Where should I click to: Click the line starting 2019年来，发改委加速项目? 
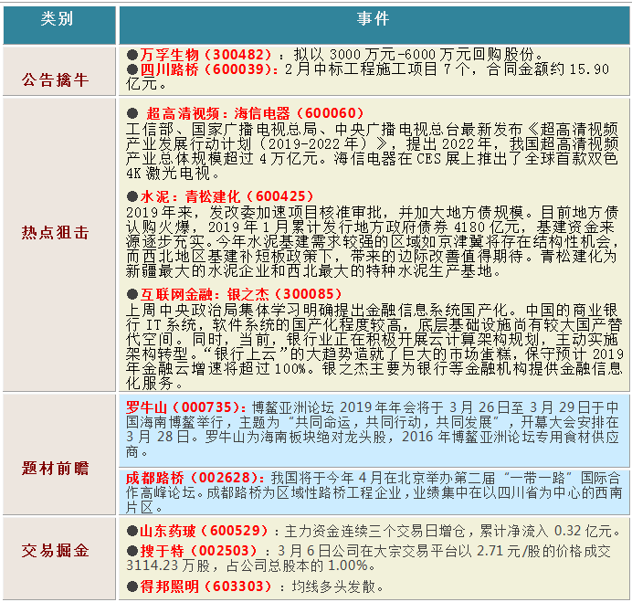(372, 213)
